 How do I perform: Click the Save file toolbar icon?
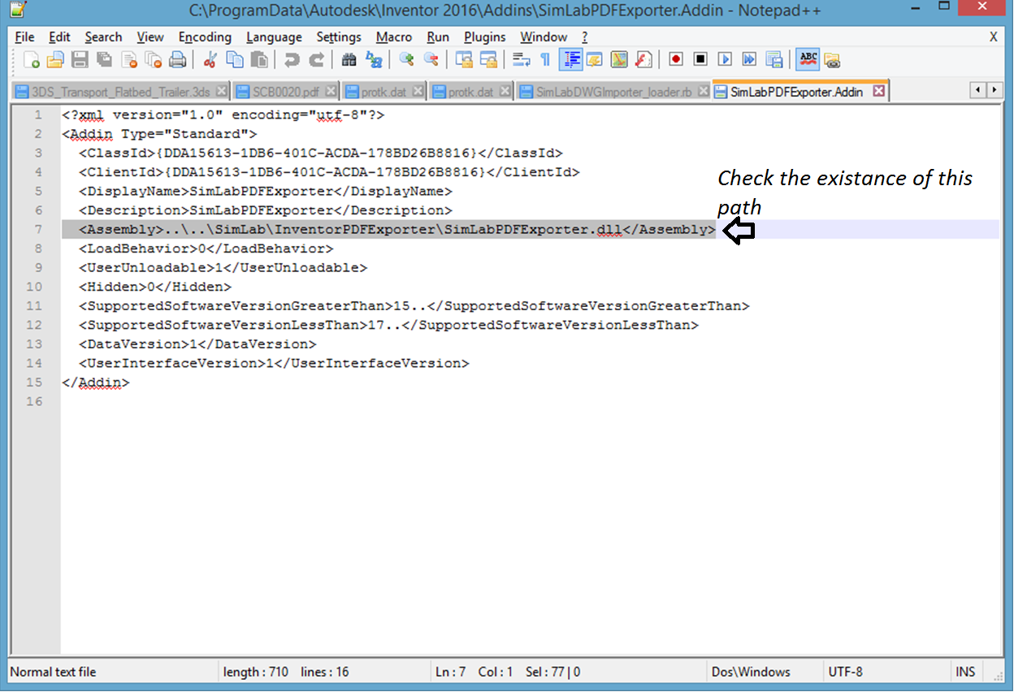point(80,59)
